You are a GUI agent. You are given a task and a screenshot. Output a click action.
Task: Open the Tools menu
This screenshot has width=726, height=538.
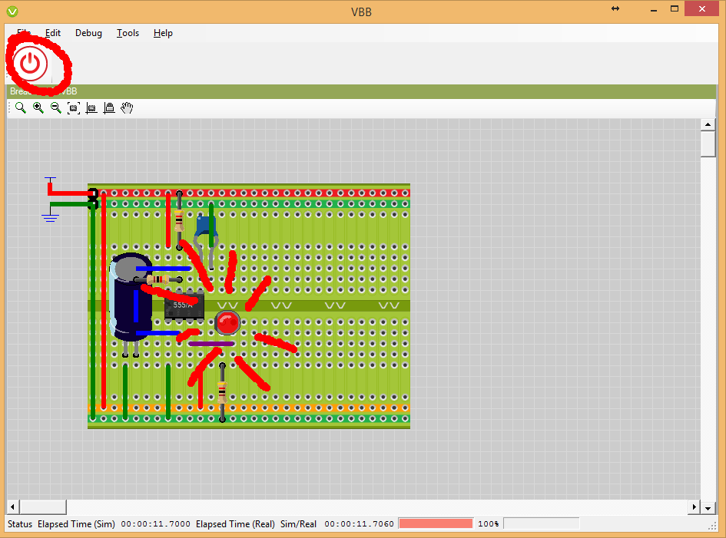(x=128, y=33)
